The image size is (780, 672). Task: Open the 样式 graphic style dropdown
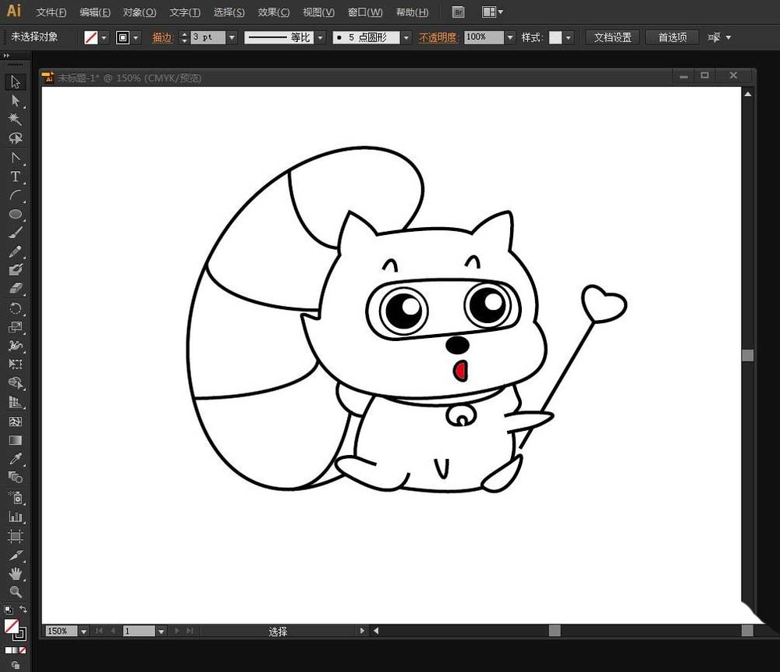click(x=568, y=37)
